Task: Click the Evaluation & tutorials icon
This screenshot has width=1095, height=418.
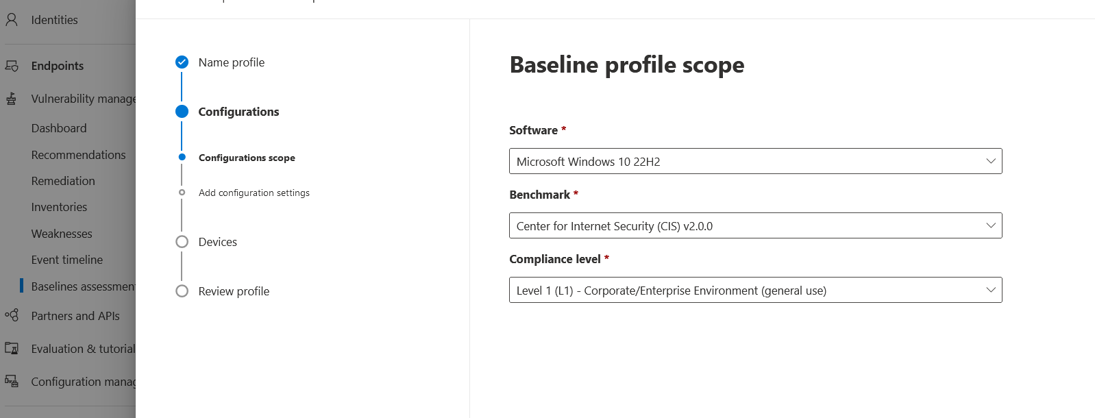Action: (12, 348)
